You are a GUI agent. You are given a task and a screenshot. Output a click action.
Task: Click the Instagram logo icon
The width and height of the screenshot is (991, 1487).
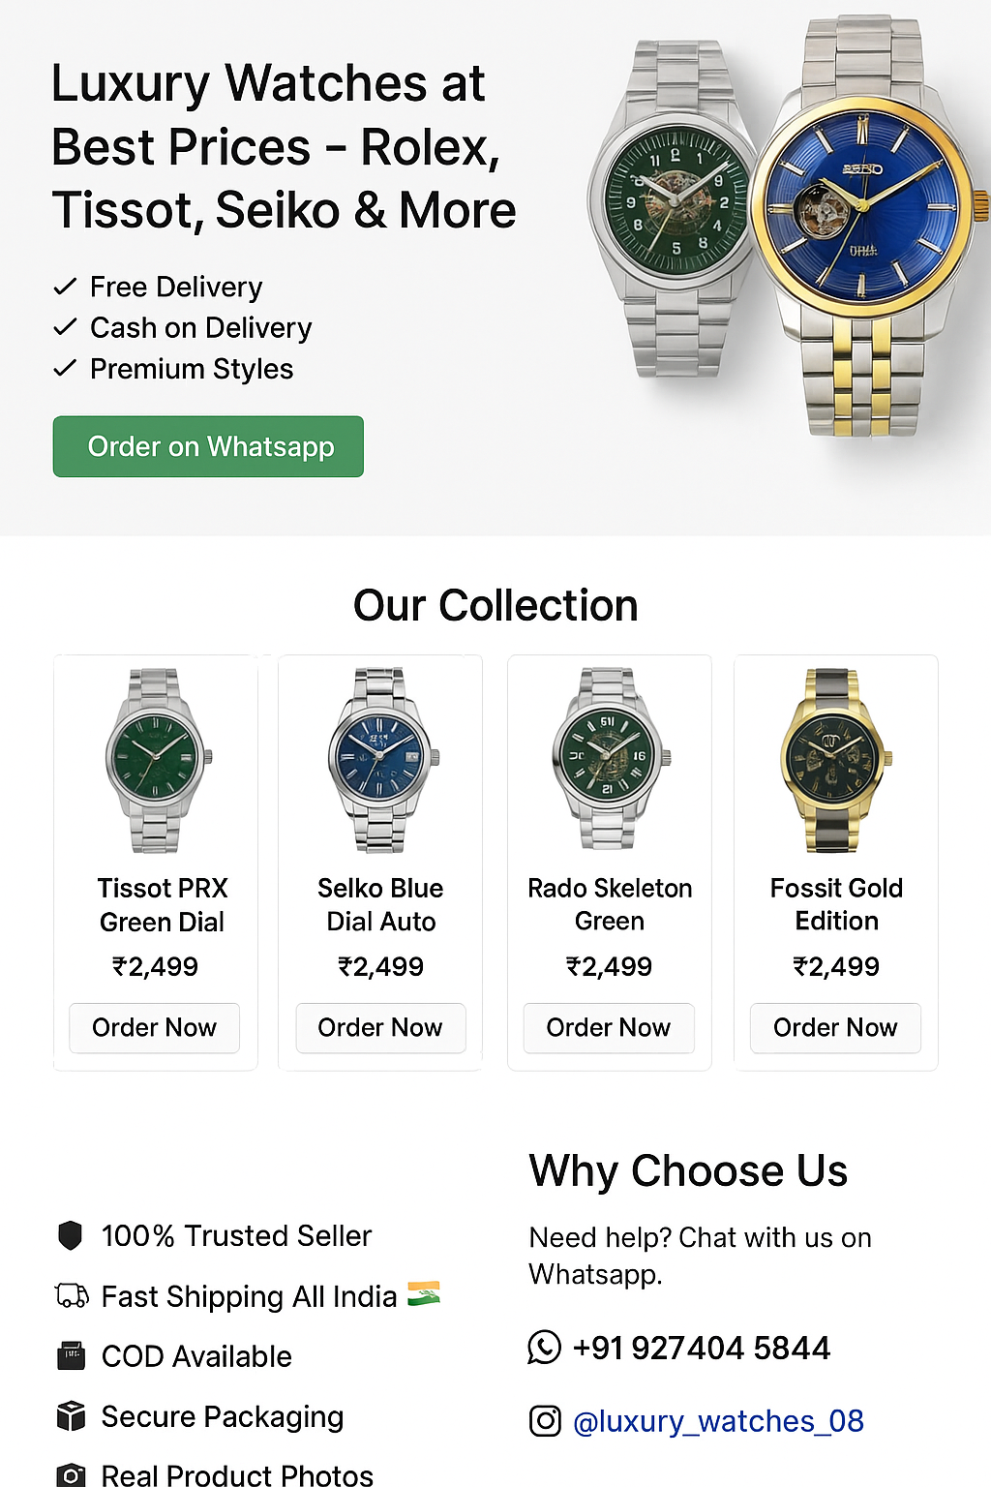click(x=545, y=1420)
